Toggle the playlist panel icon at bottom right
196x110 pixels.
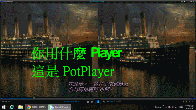pyautogui.click(x=192, y=102)
